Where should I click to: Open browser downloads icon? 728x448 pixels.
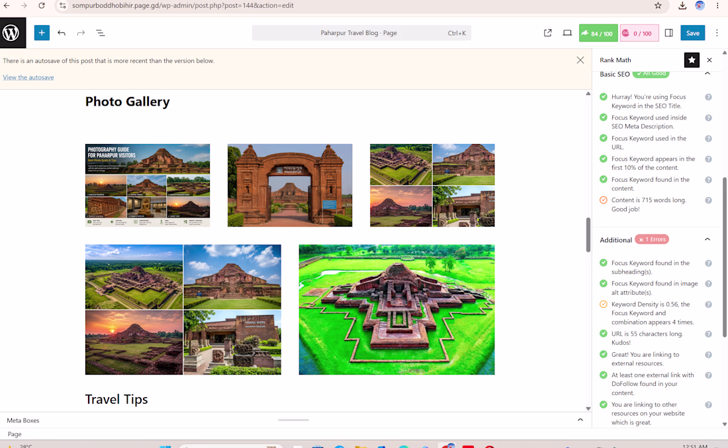point(682,5)
